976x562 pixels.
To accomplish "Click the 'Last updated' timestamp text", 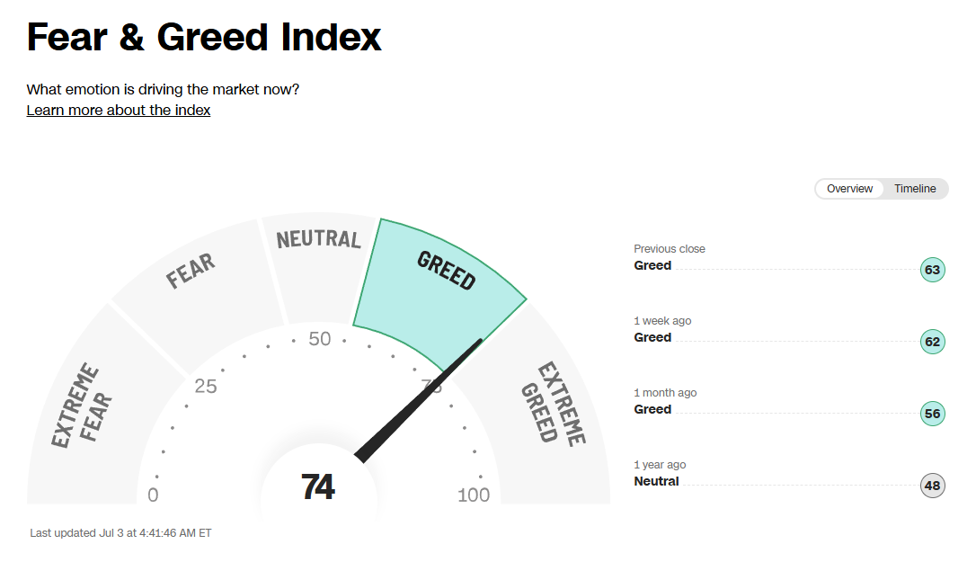I will 120,532.
